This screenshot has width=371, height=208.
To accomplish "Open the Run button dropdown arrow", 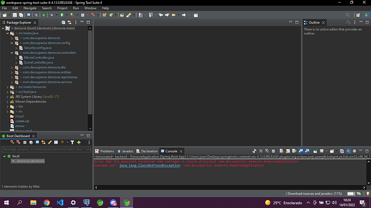I will [67, 15].
